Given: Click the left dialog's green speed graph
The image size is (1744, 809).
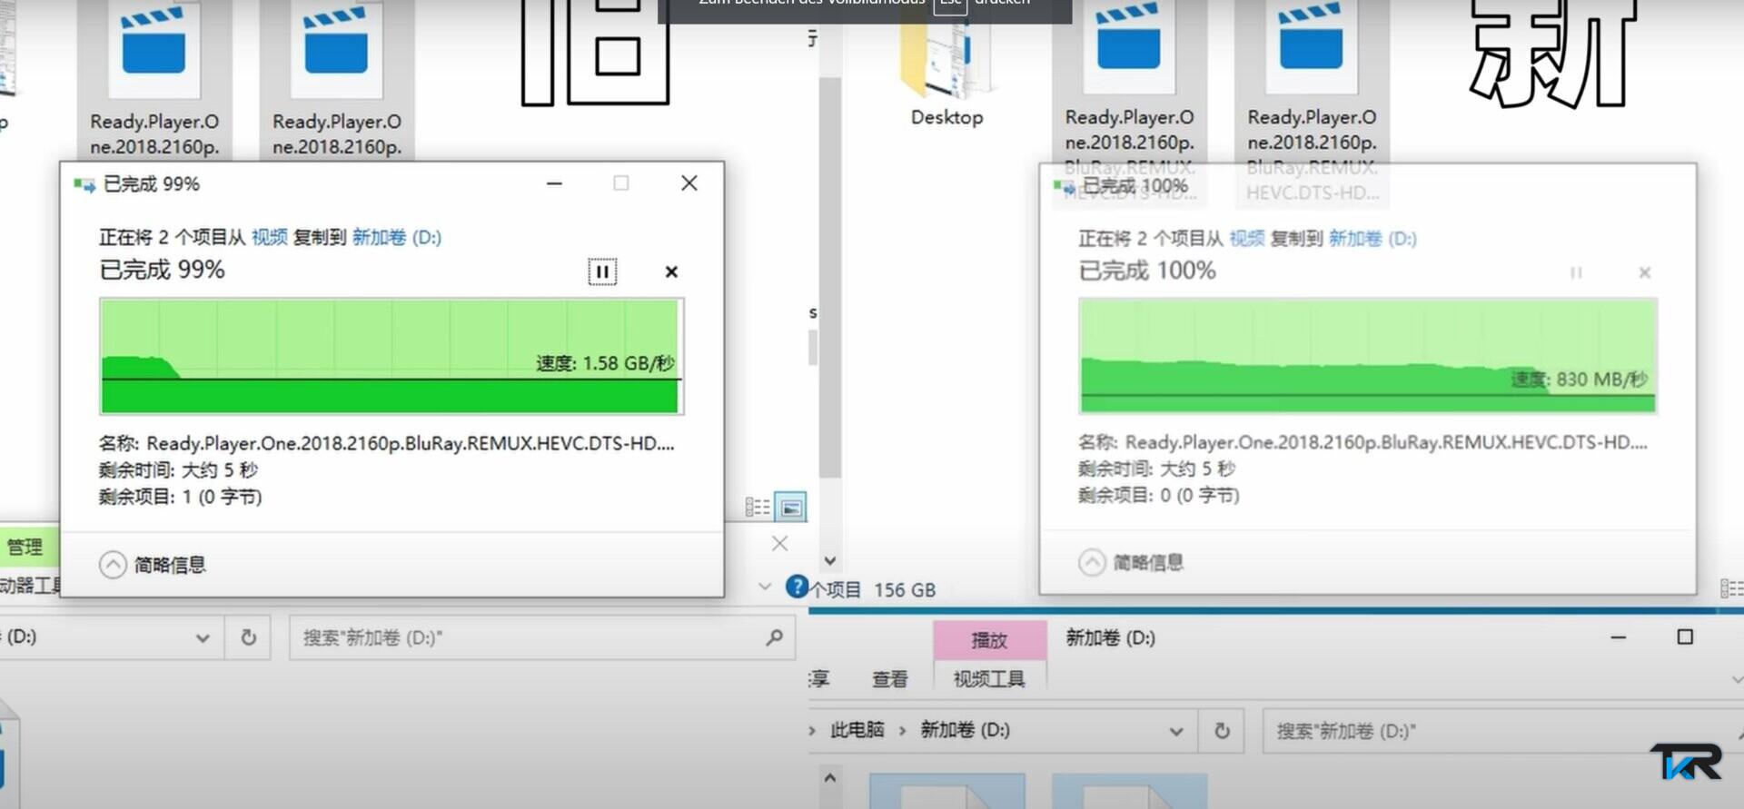Looking at the screenshot, I should click(391, 356).
